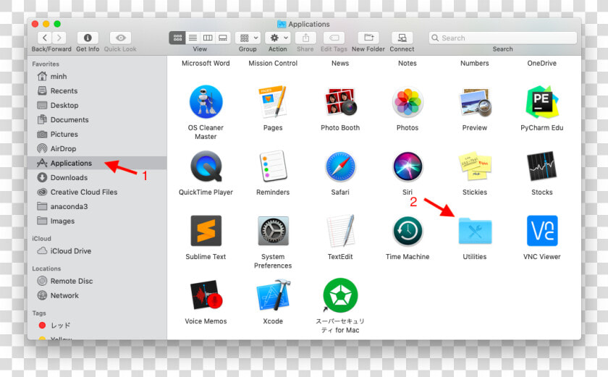Select the Safari compass icon
608x377 pixels.
tap(340, 167)
